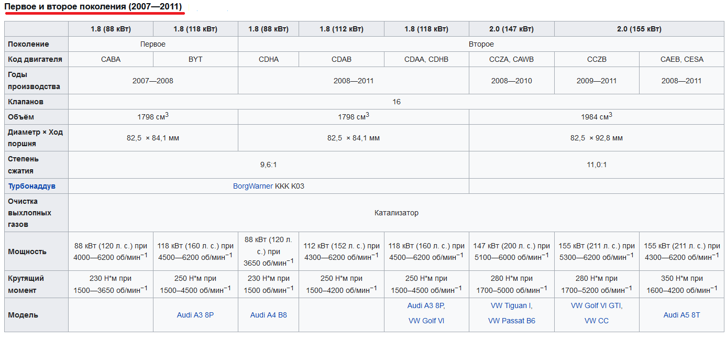Screen dimensions: 726x339
Task: Click the 280 Н*м at 1700–5000 torque cell
Action: (x=512, y=285)
